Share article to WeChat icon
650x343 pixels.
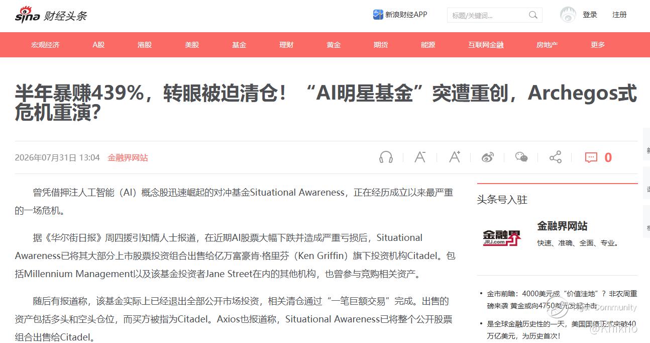click(x=521, y=157)
